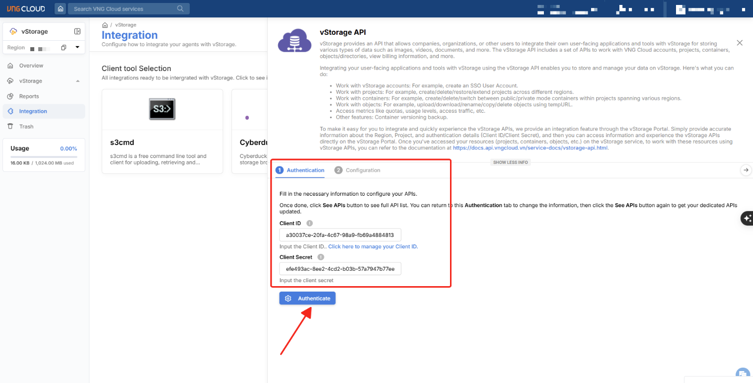Open the manage your Client ID link
The image size is (753, 383).
(373, 247)
